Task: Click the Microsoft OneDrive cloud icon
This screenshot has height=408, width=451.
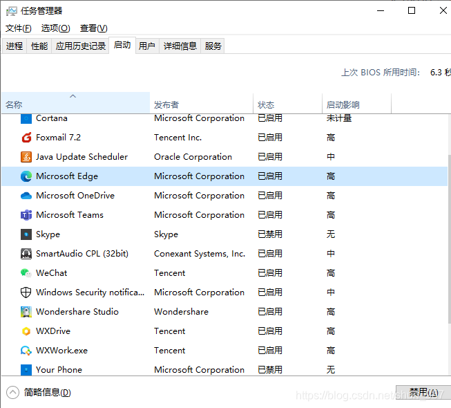Action: [x=26, y=196]
